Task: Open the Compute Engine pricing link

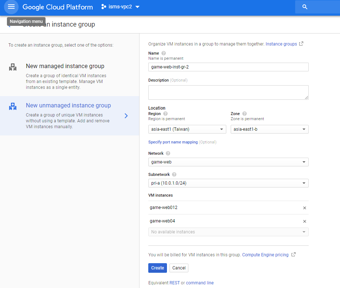Action: coord(265,255)
